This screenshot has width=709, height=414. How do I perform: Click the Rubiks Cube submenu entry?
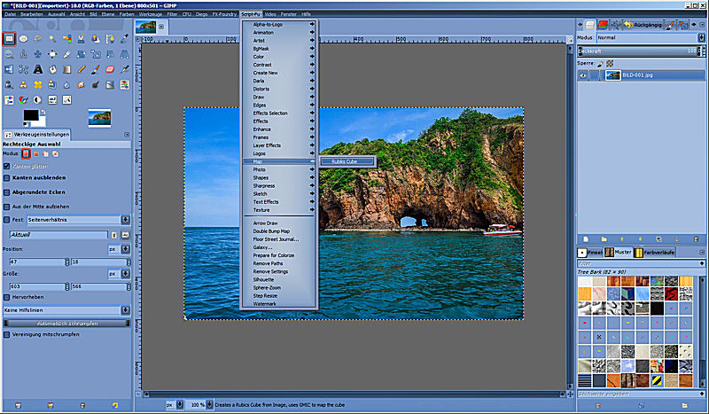coord(347,161)
